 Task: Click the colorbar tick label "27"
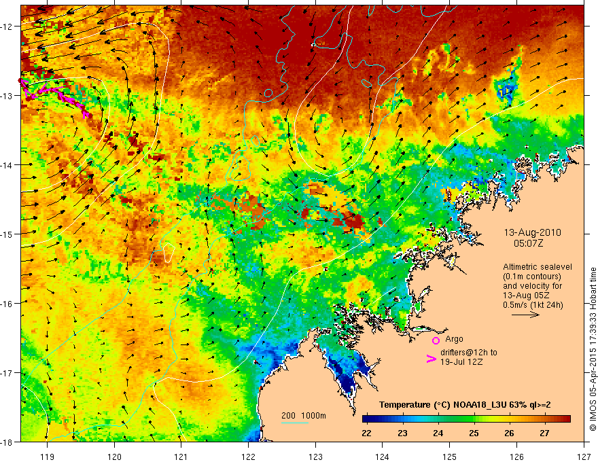coord(544,433)
